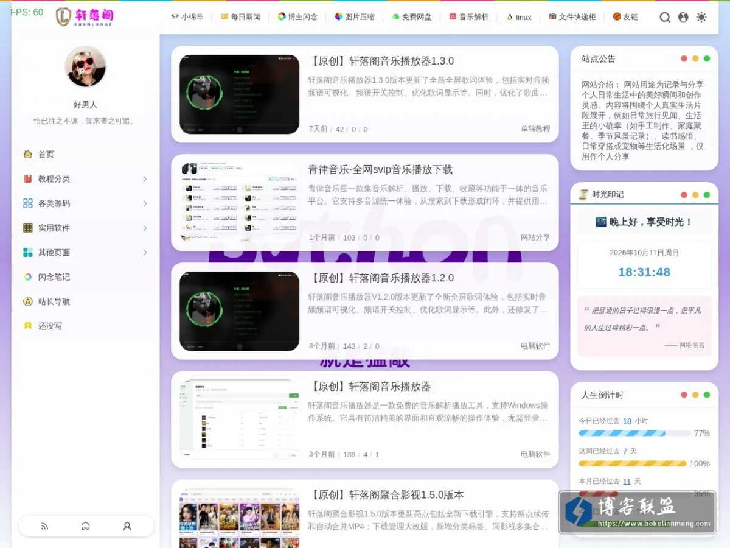Click the 实用软件 icon in sidebar
730x548 pixels.
[28, 228]
